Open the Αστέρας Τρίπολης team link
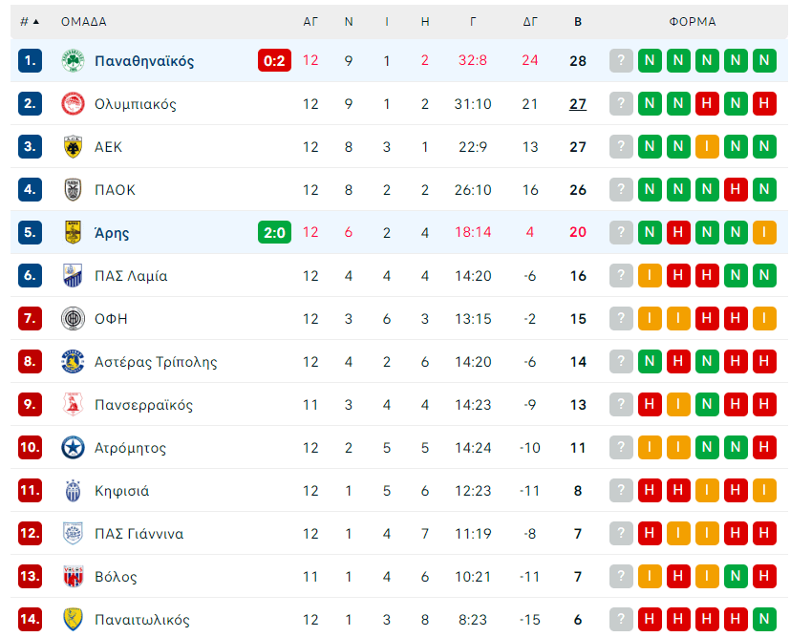Screen dimensions: 790x637 156,362
